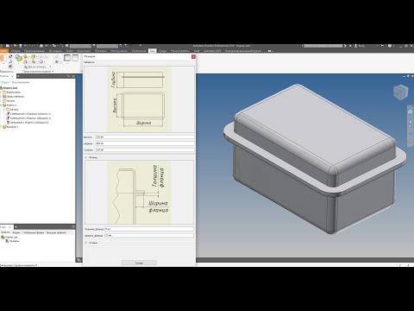Click the Глубина value field

(x=145, y=149)
